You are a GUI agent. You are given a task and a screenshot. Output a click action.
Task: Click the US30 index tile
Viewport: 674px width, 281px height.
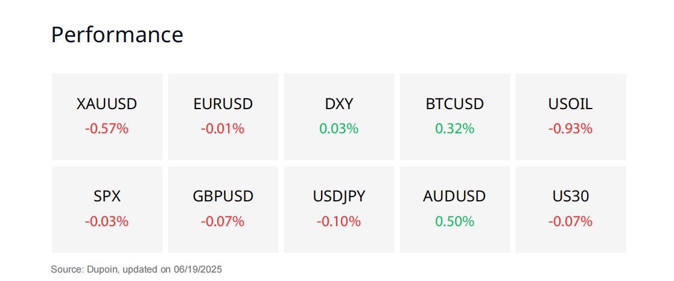[x=571, y=209]
